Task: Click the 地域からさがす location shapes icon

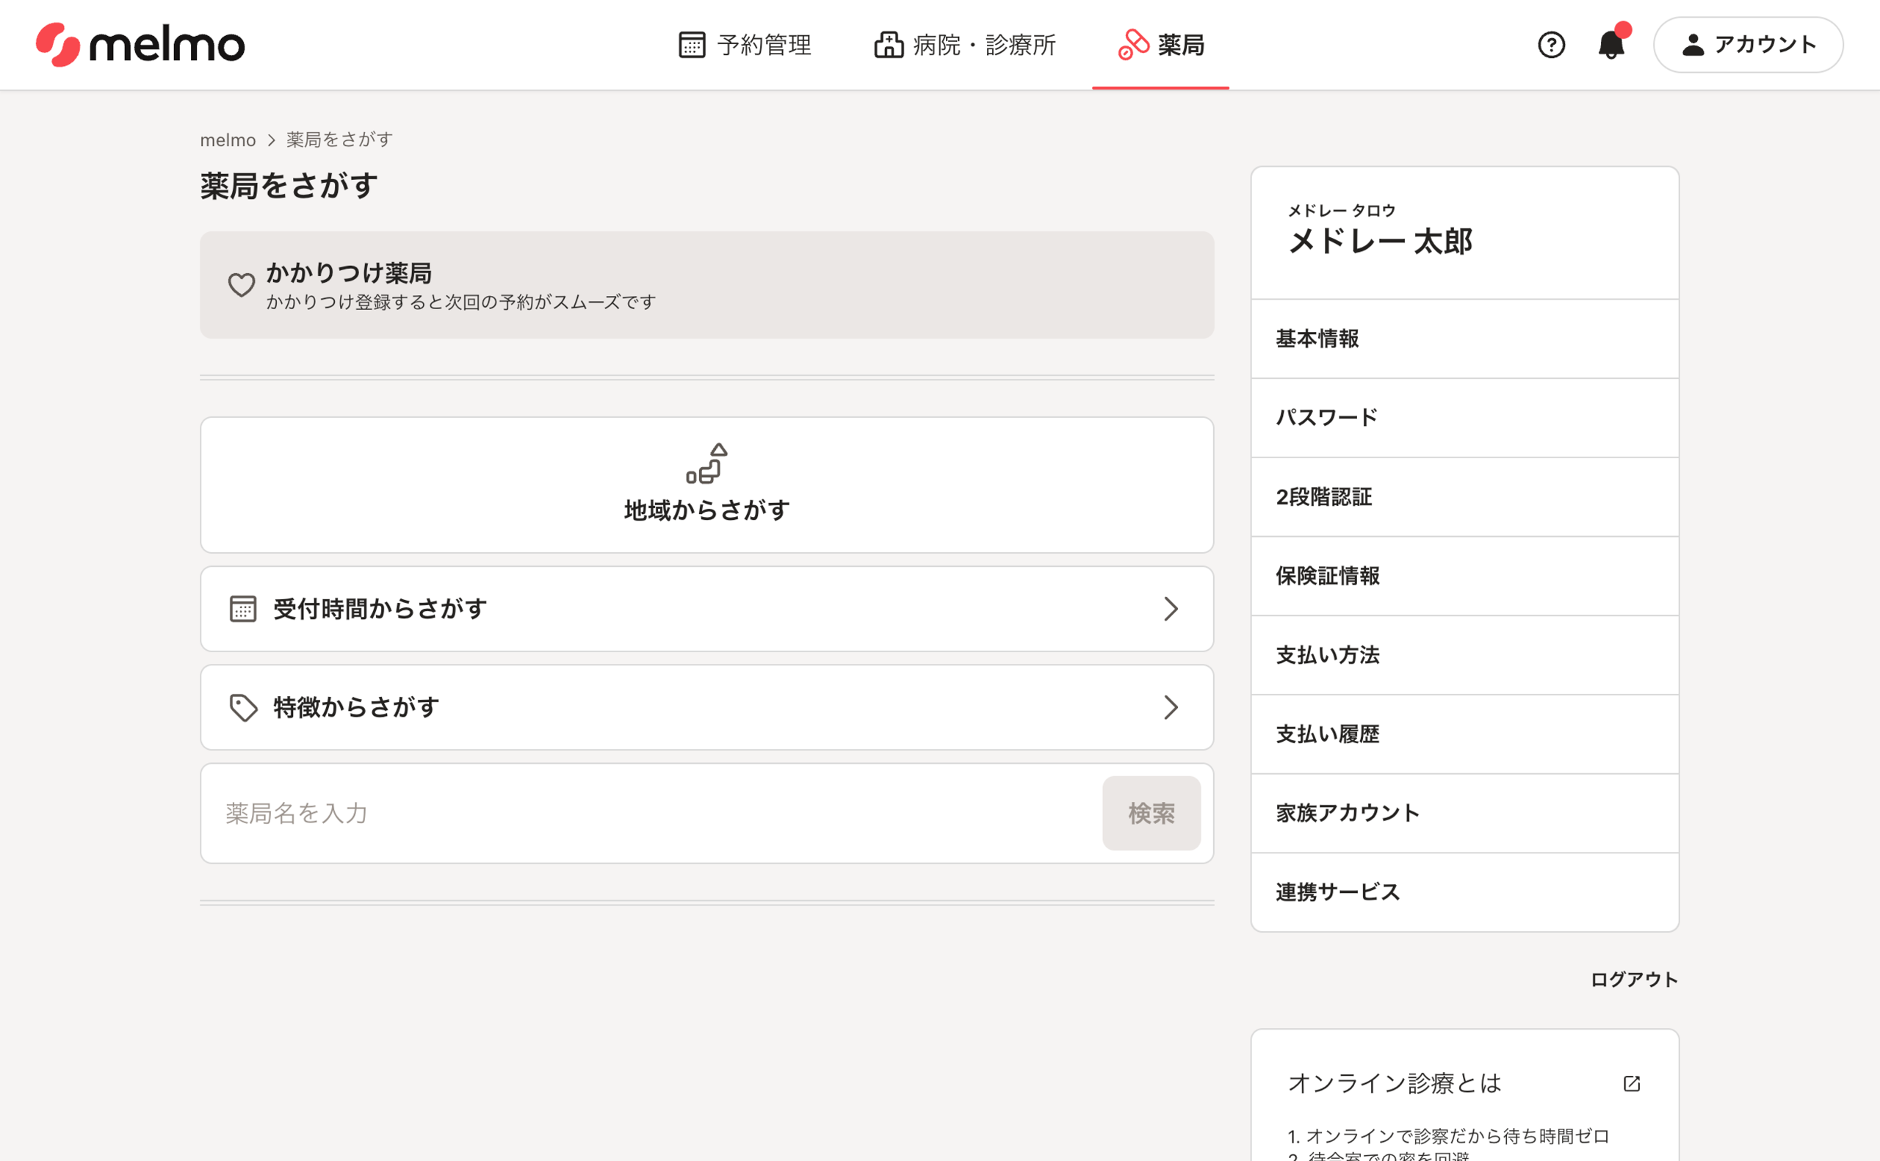Action: click(x=706, y=463)
